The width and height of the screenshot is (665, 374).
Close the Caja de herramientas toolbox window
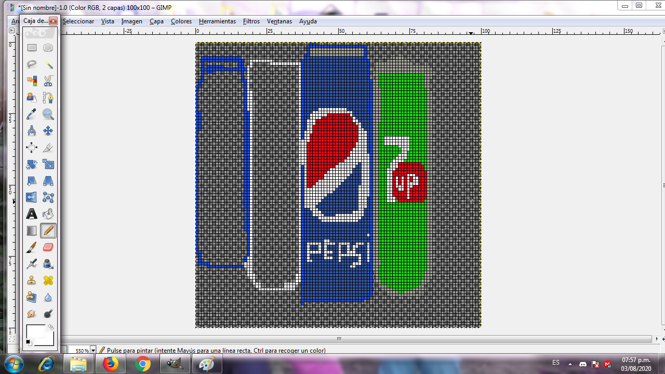(x=53, y=21)
